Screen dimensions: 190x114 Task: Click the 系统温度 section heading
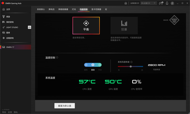coord(50,78)
